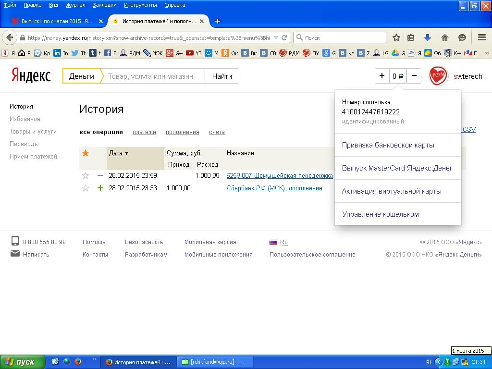The width and height of the screenshot is (492, 369).
Task: Open the 'ЖЖ' pencil bookmark
Action: point(153,53)
